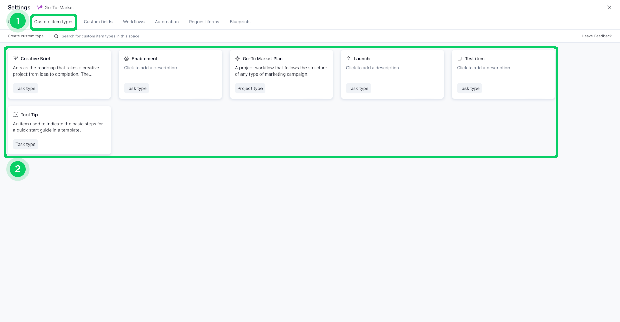Viewport: 620px width, 322px height.
Task: Click the purple Go-To-Market space icon
Action: (x=40, y=7)
